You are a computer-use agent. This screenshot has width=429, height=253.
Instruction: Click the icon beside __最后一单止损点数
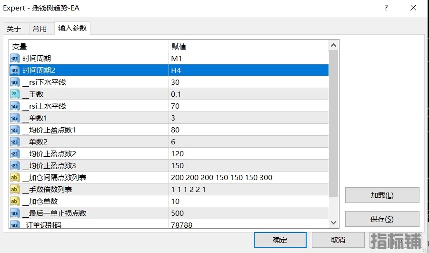click(15, 213)
